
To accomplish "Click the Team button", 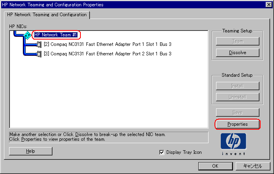I will pyautogui.click(x=237, y=42).
